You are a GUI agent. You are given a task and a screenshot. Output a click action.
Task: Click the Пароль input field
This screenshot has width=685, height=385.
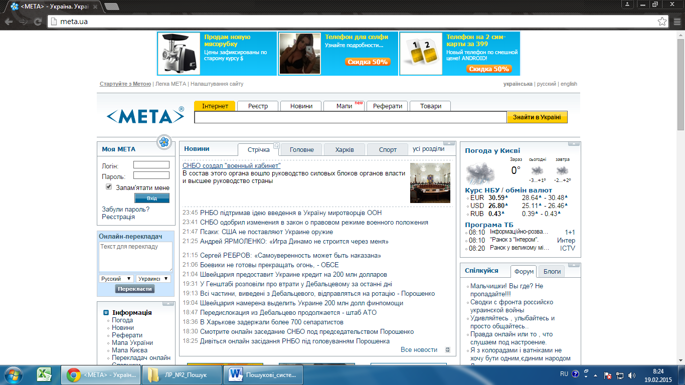tap(151, 175)
